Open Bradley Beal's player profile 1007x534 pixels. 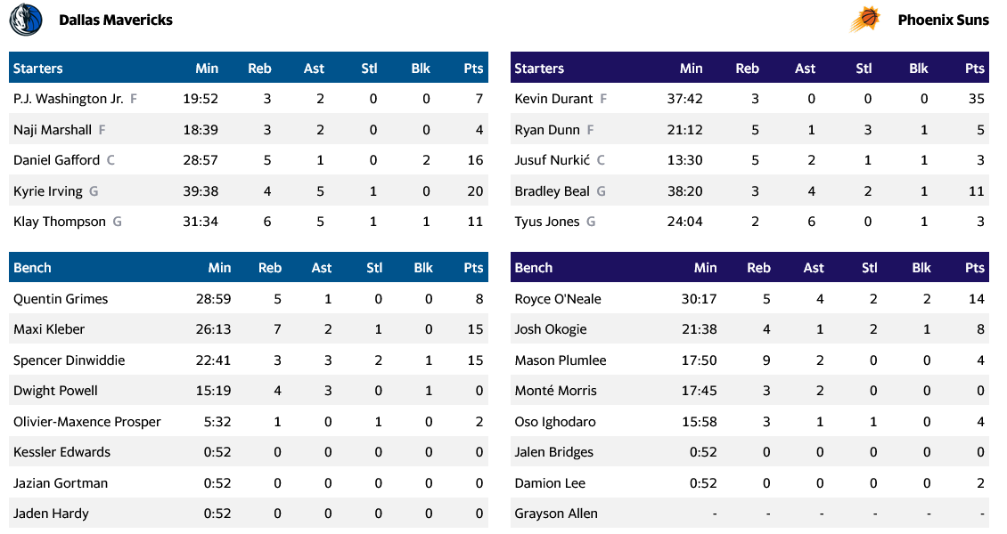(x=552, y=191)
